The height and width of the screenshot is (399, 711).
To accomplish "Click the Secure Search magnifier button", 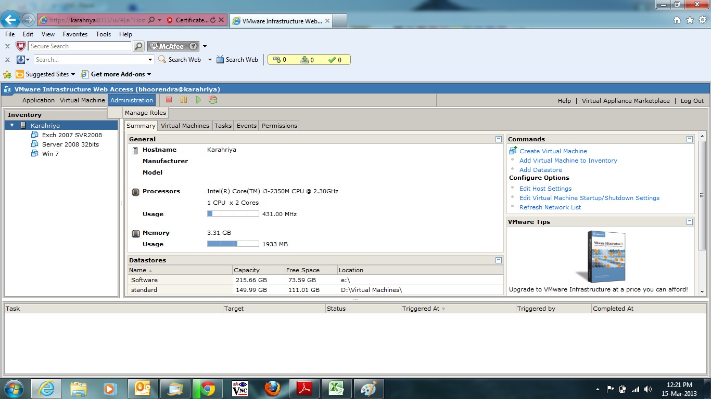I will point(138,46).
